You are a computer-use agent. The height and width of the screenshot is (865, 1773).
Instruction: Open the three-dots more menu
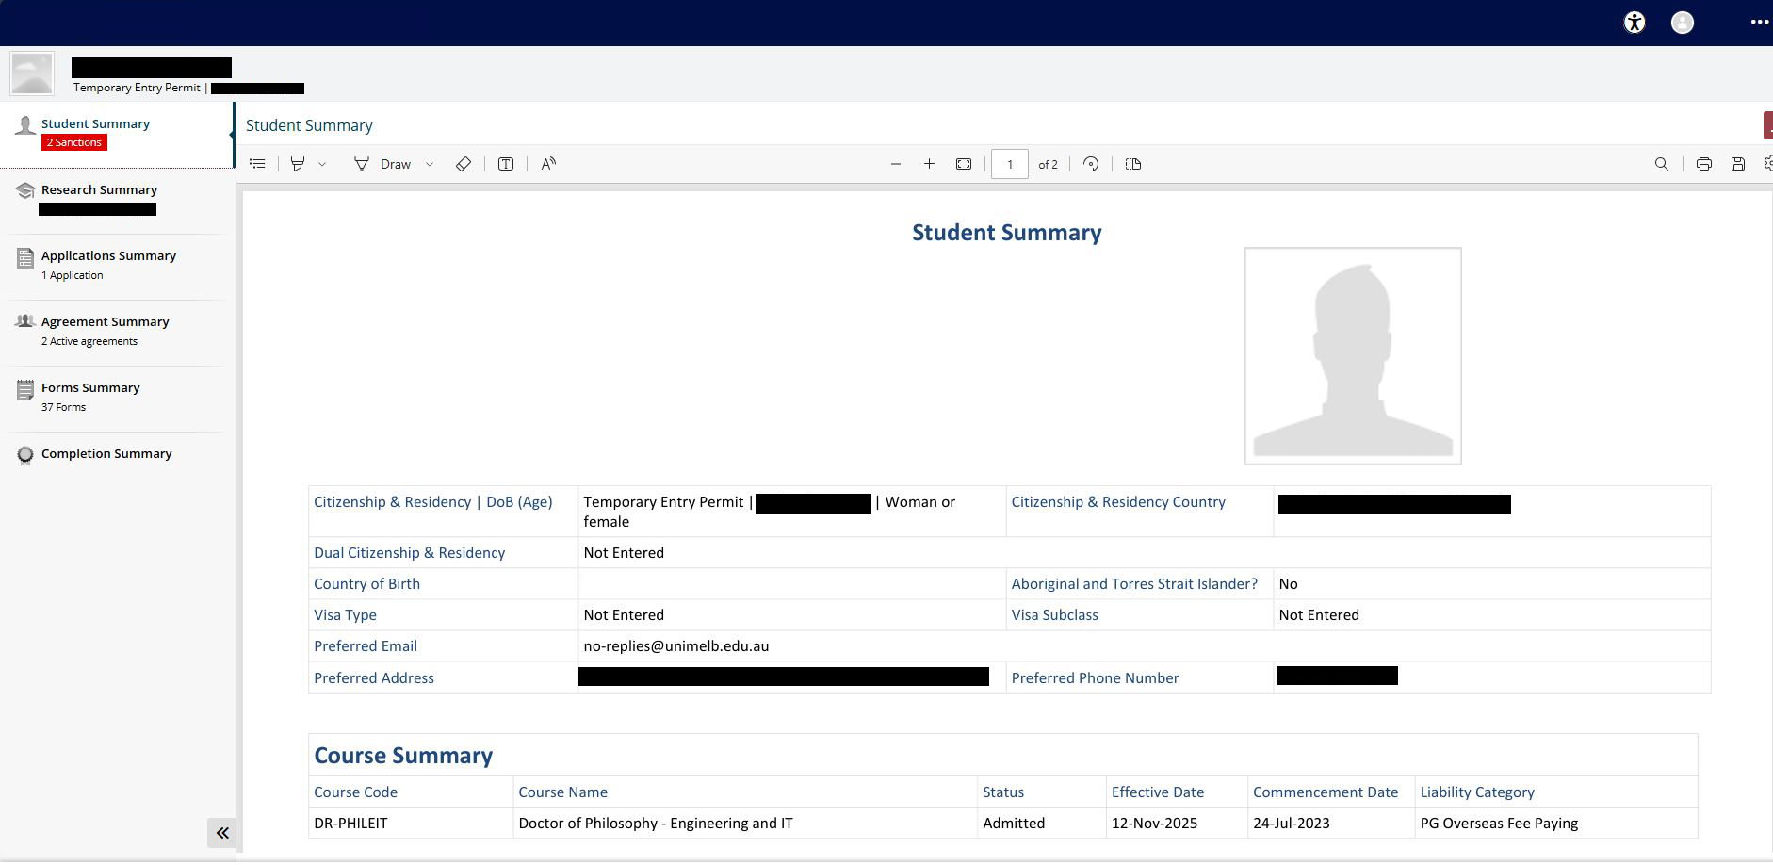(1759, 23)
